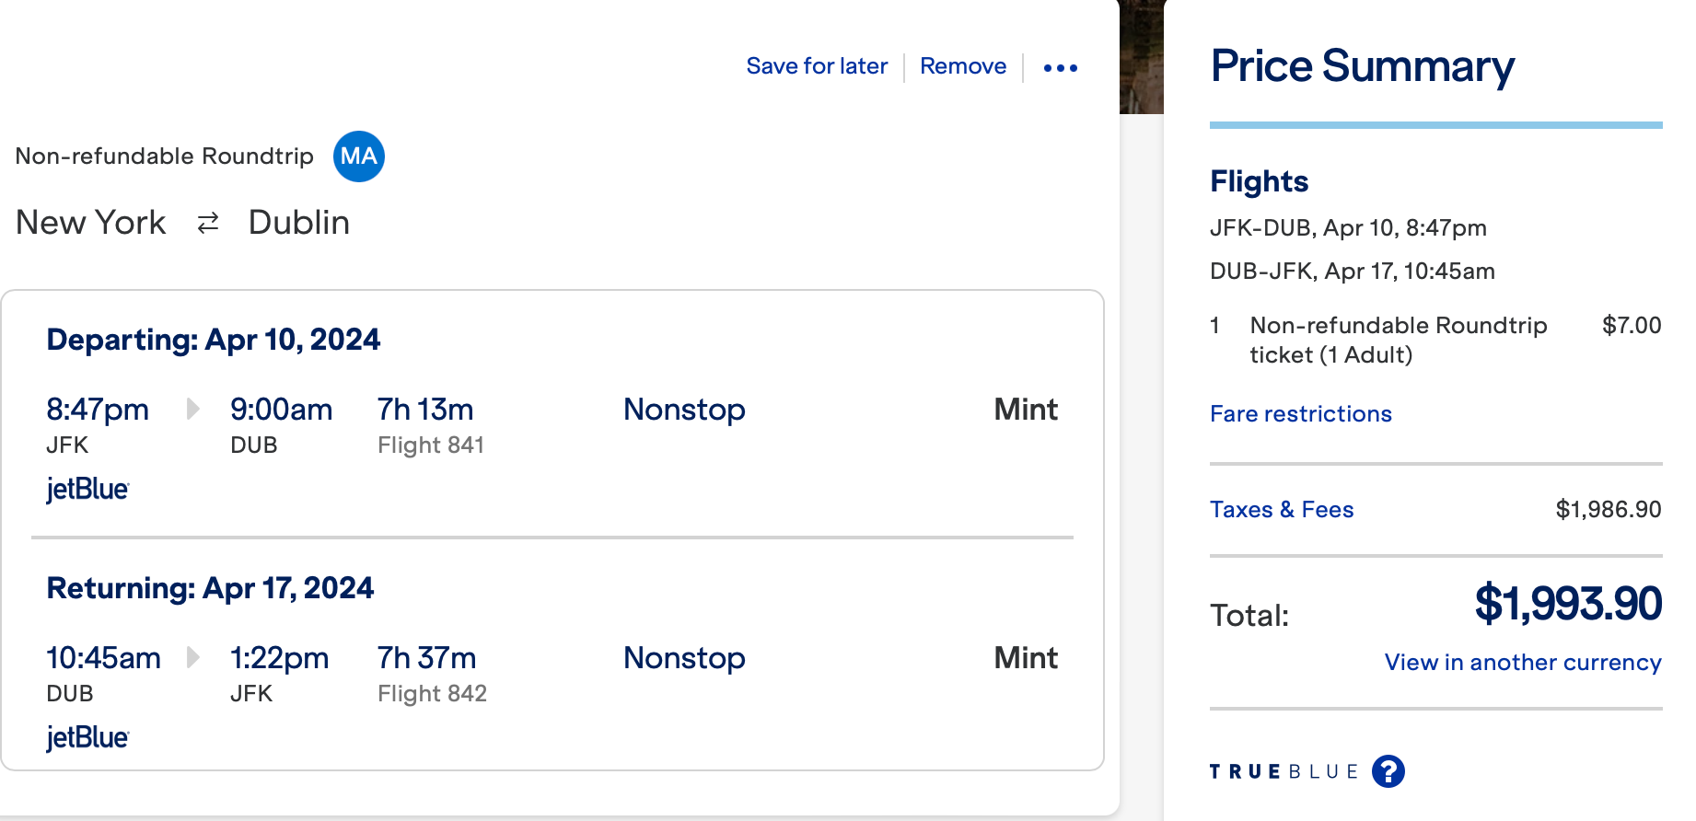The width and height of the screenshot is (1696, 821).
Task: Open the three-dot more options menu
Action: click(x=1061, y=67)
